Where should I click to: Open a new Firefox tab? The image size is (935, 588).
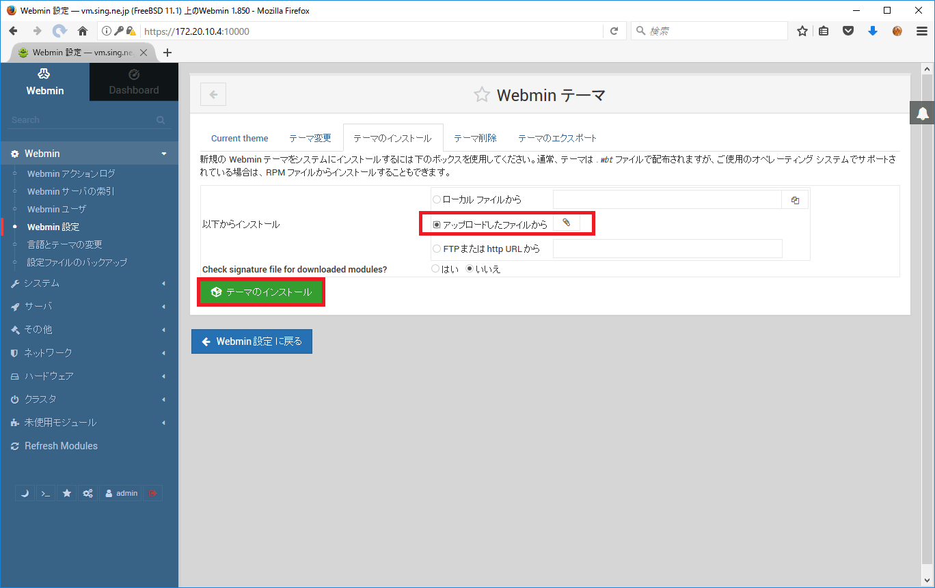167,53
